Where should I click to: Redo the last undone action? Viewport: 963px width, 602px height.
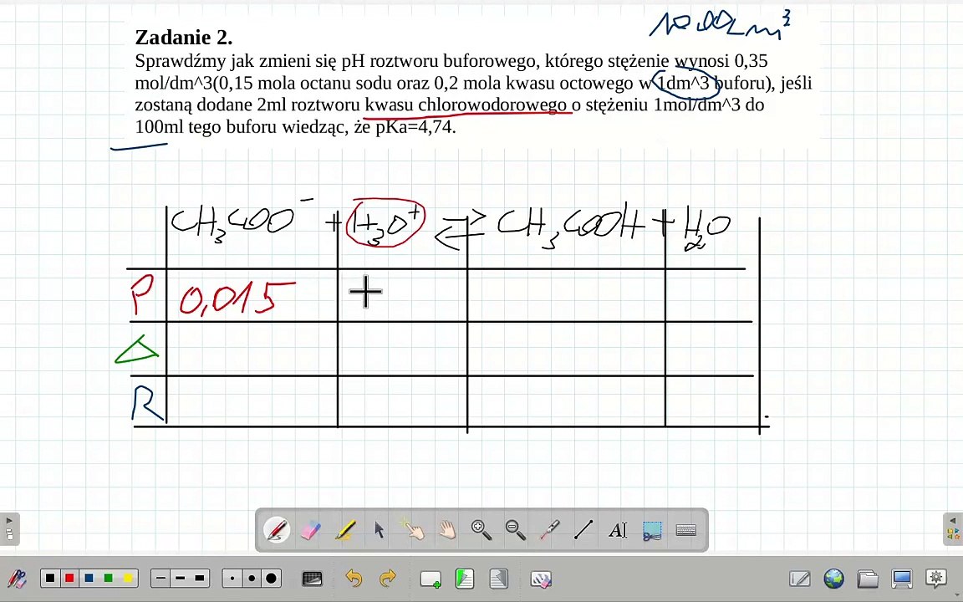click(x=388, y=579)
